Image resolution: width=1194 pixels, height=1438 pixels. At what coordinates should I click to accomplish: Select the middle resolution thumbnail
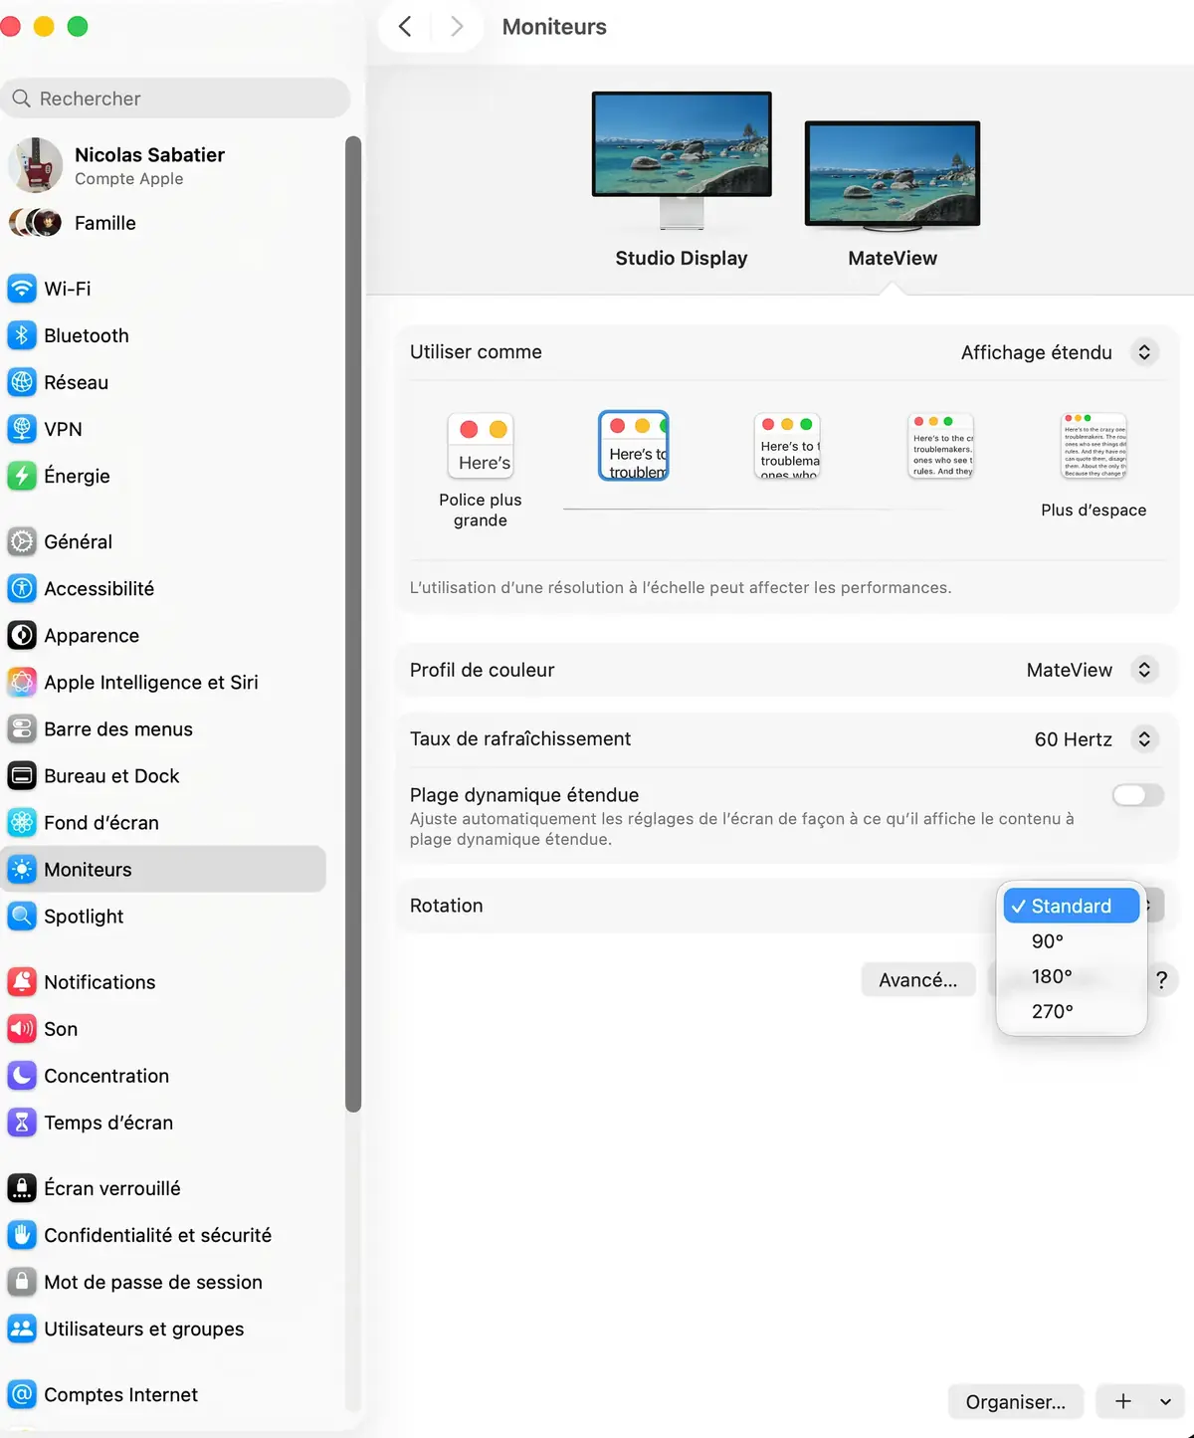(787, 446)
